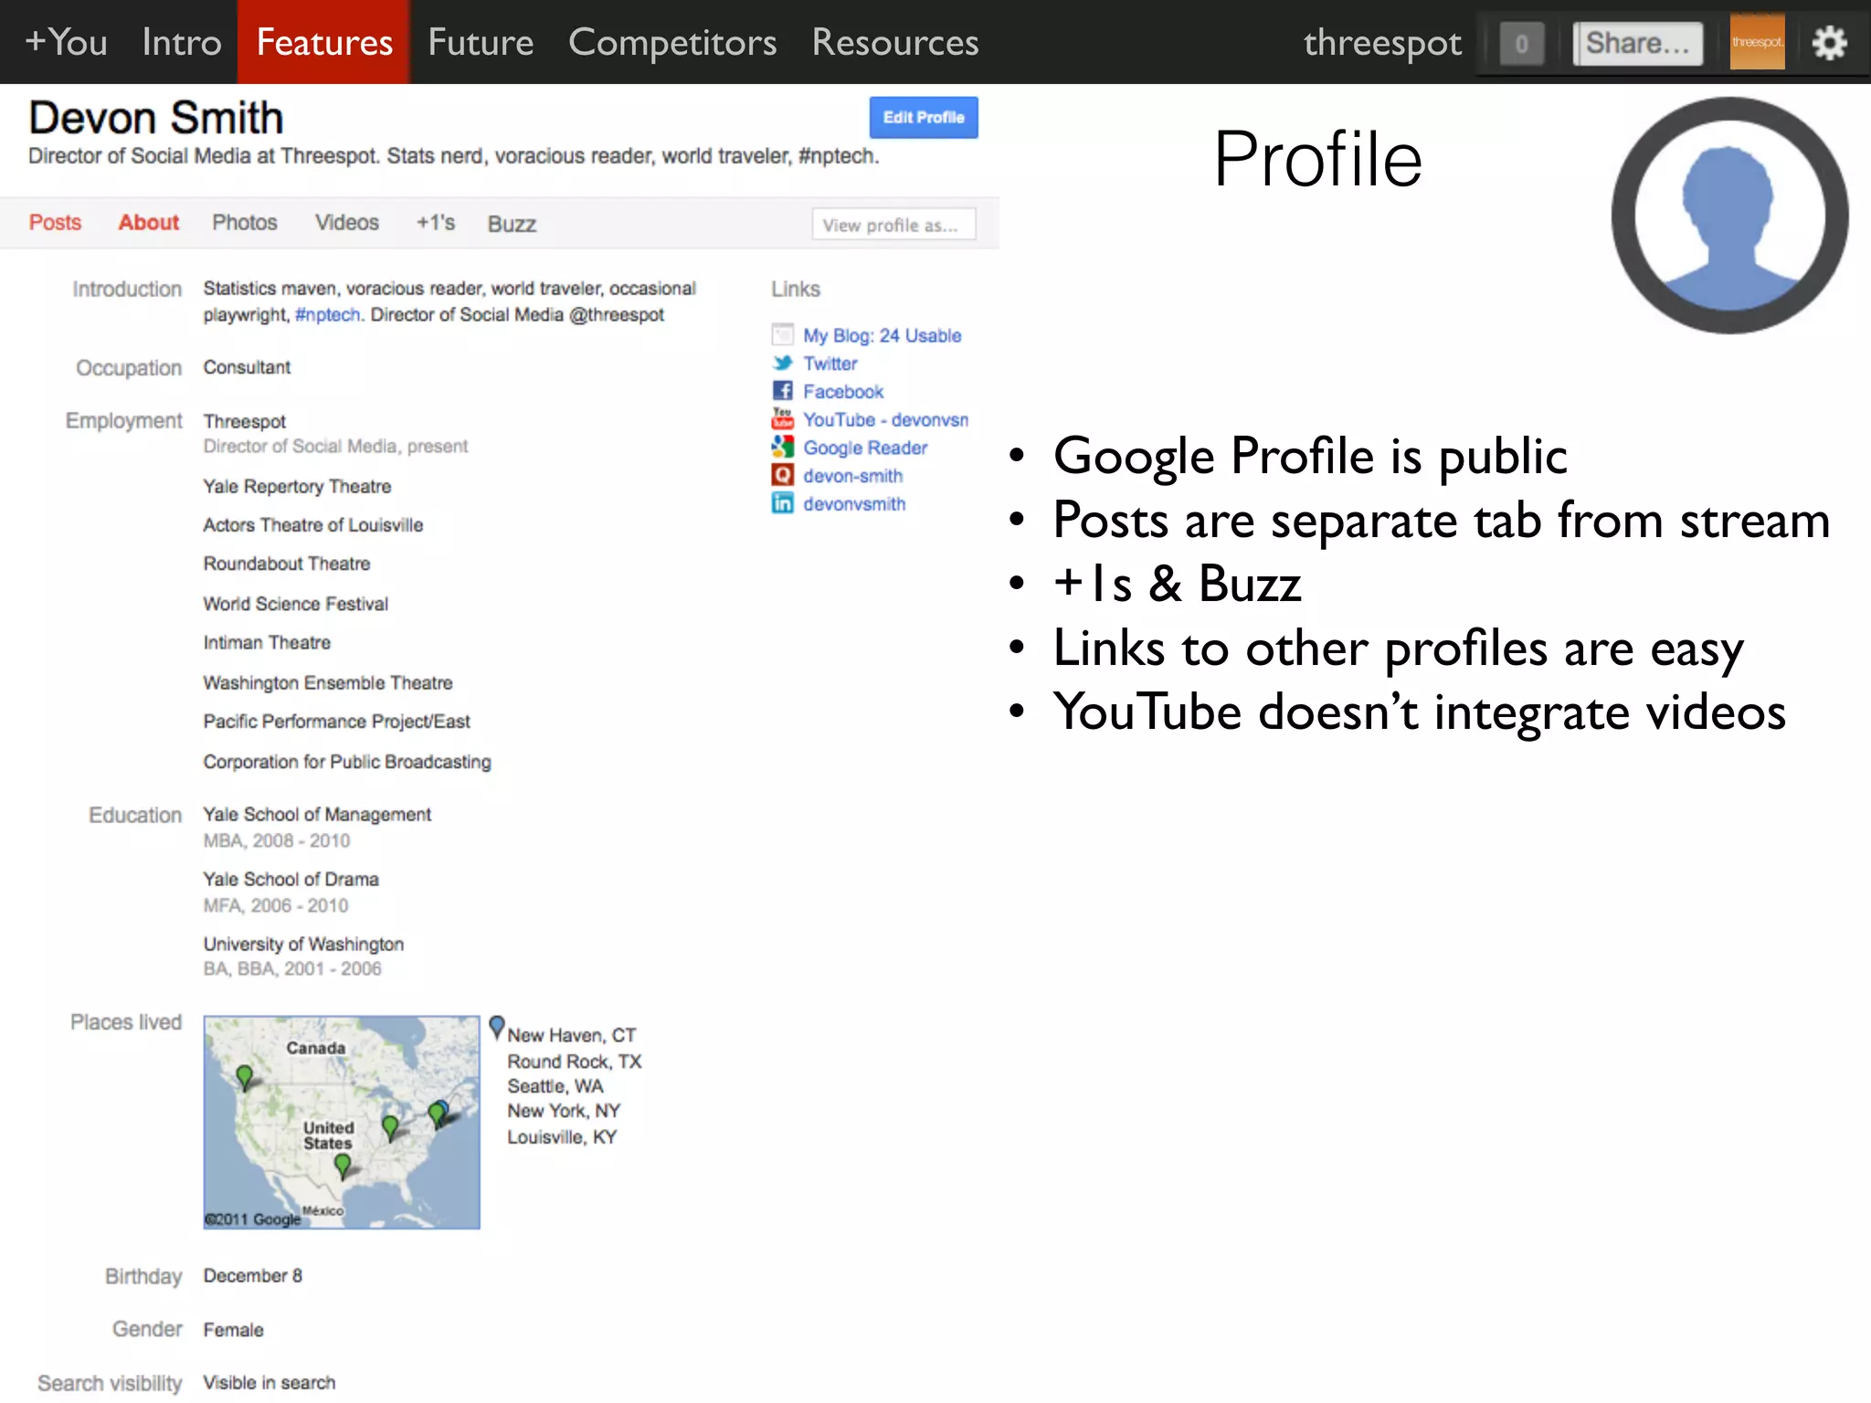The height and width of the screenshot is (1403, 1871).
Task: Click Corporation for Public Broadcasting entry
Action: tap(347, 762)
